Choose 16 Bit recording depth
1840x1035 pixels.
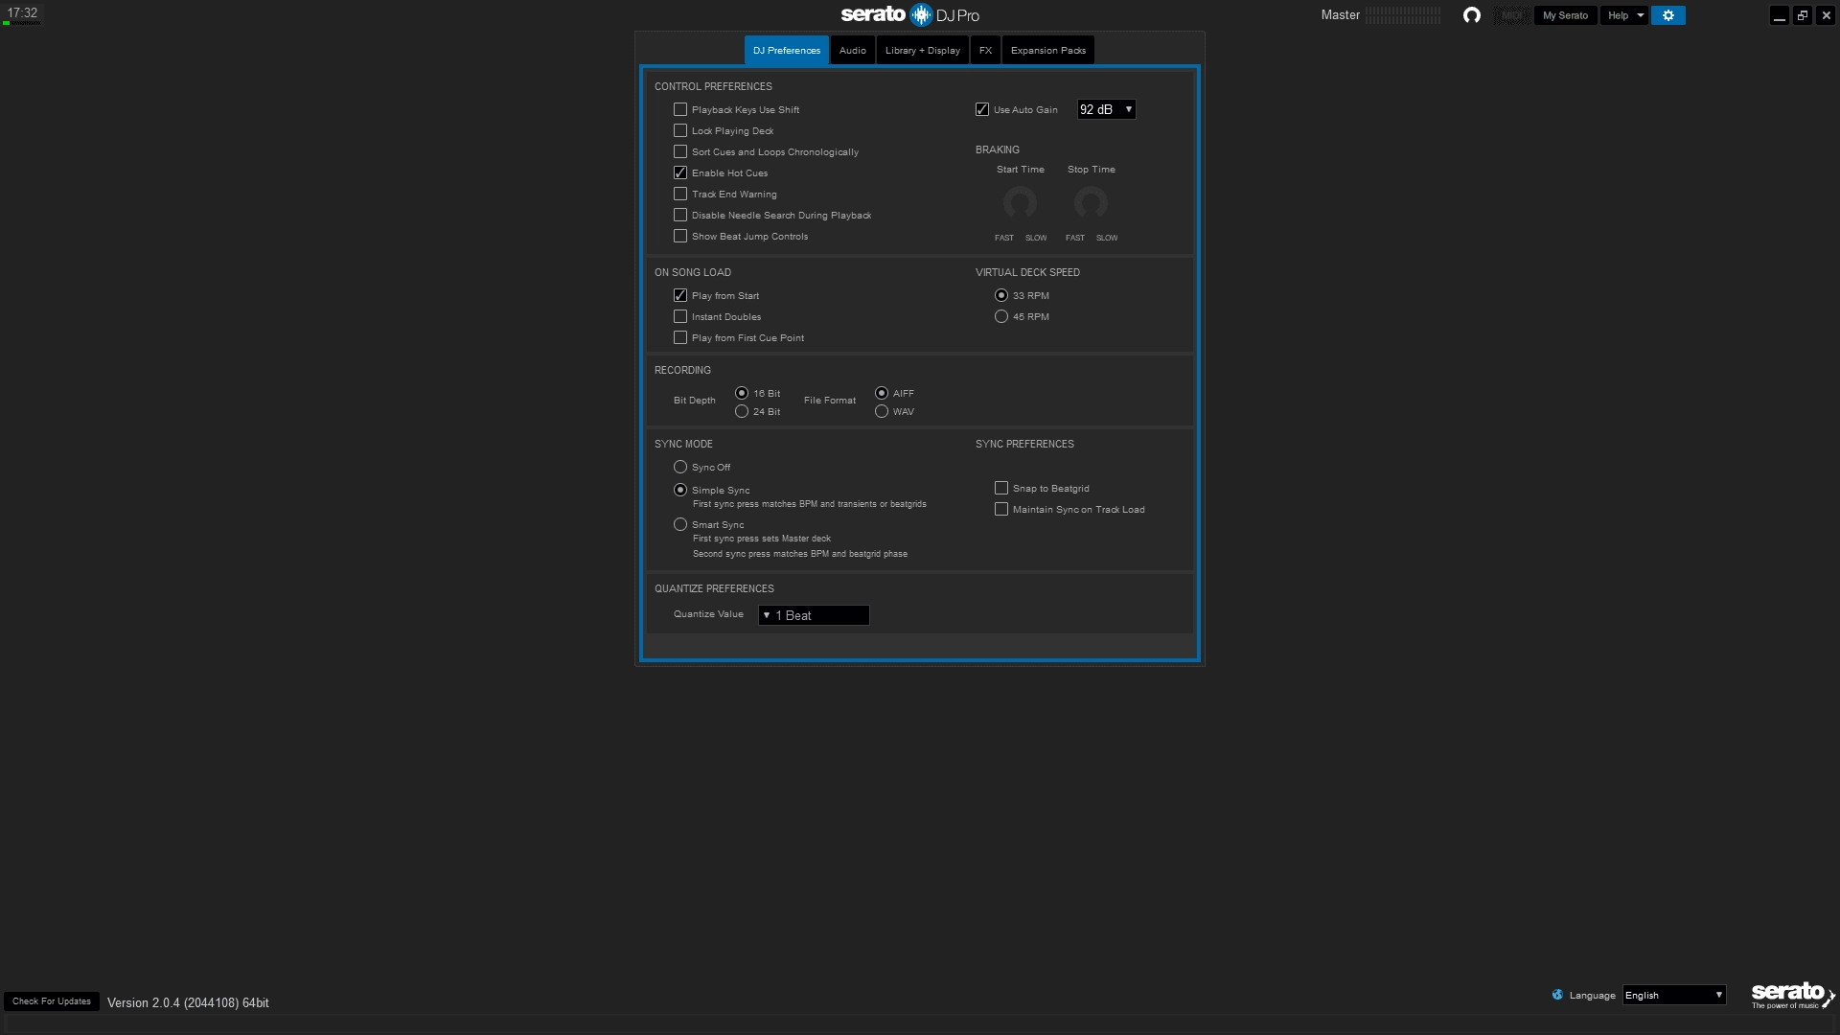(x=742, y=394)
